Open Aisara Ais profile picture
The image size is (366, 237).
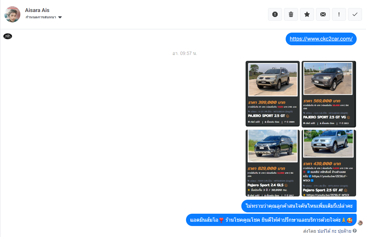coord(12,14)
